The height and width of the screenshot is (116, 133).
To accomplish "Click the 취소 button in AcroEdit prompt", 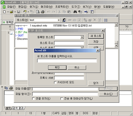I will (x=77, y=68).
